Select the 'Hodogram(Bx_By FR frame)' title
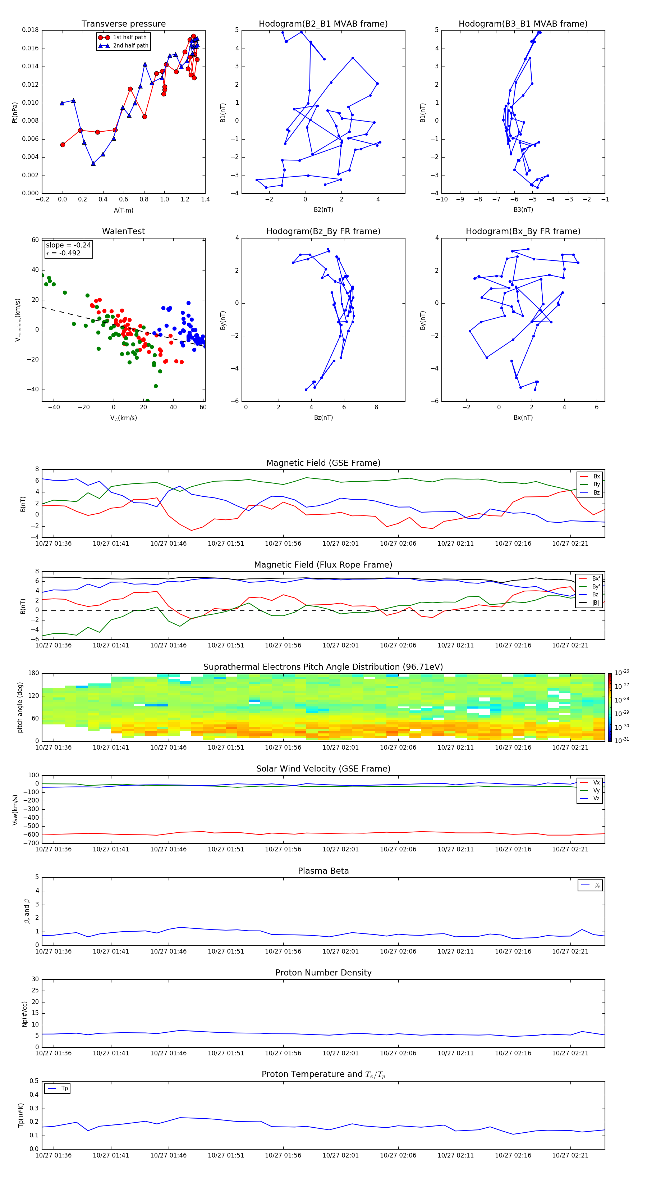The height and width of the screenshot is (1187, 647). (x=523, y=231)
